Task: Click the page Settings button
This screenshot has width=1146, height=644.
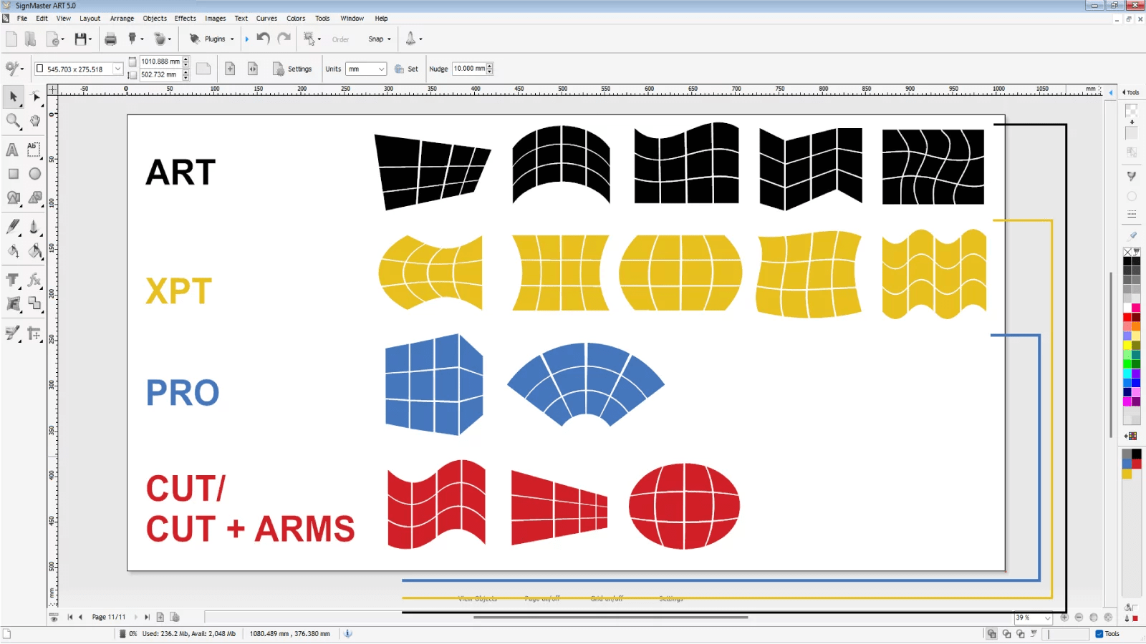Action: click(292, 69)
